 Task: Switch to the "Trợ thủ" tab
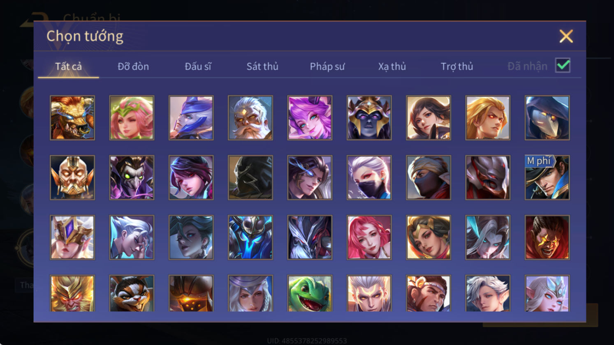pyautogui.click(x=457, y=66)
